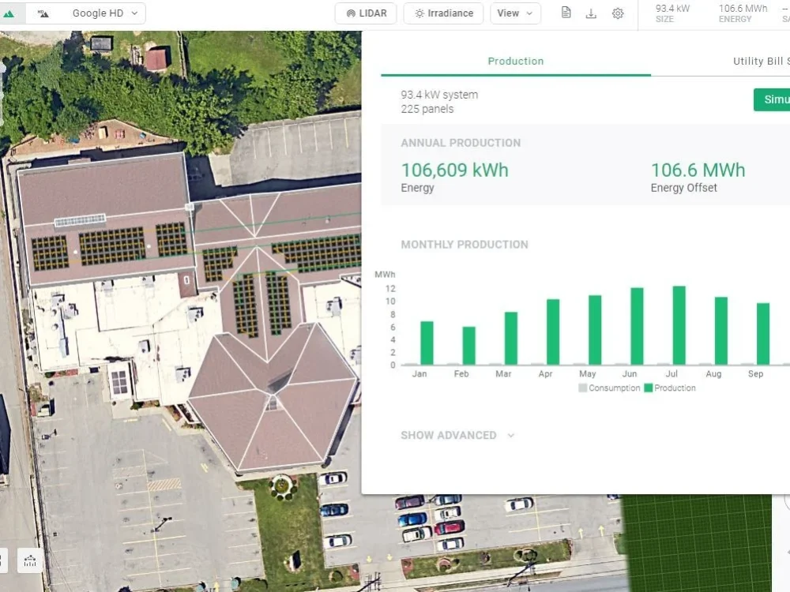Image resolution: width=790 pixels, height=592 pixels.
Task: Click the green Simulate button
Action: (772, 99)
